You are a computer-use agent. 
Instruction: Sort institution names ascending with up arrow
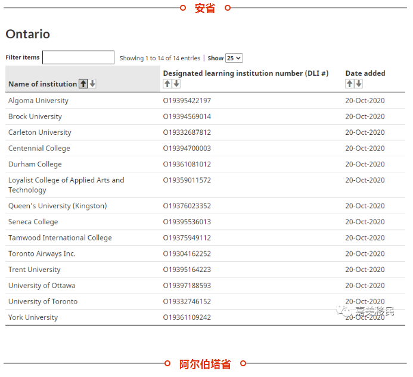point(83,84)
